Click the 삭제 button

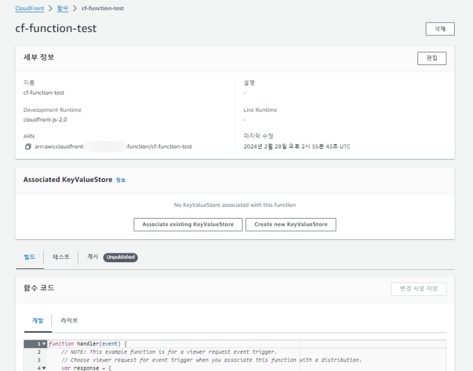click(439, 29)
